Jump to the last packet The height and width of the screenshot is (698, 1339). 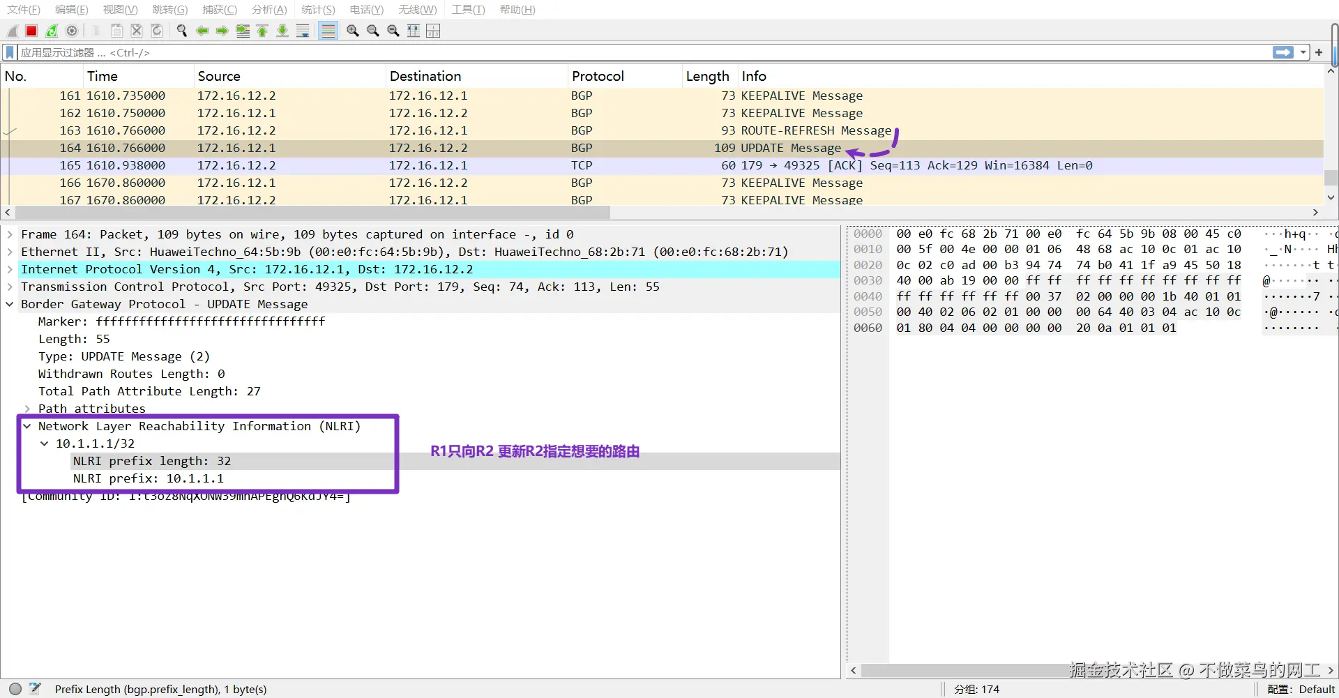[282, 31]
